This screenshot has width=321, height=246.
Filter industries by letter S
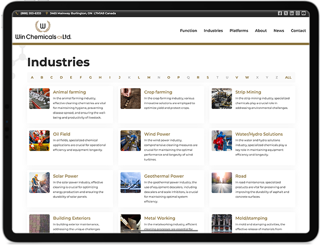(x=208, y=78)
